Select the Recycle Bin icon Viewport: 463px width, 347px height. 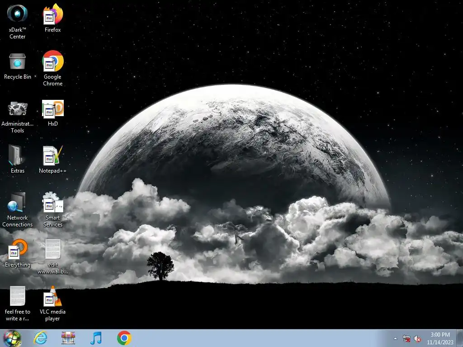point(18,66)
